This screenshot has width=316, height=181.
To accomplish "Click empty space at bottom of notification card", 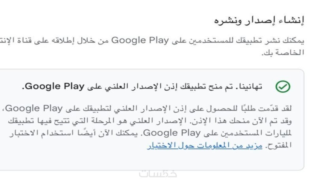I will click(151, 160).
